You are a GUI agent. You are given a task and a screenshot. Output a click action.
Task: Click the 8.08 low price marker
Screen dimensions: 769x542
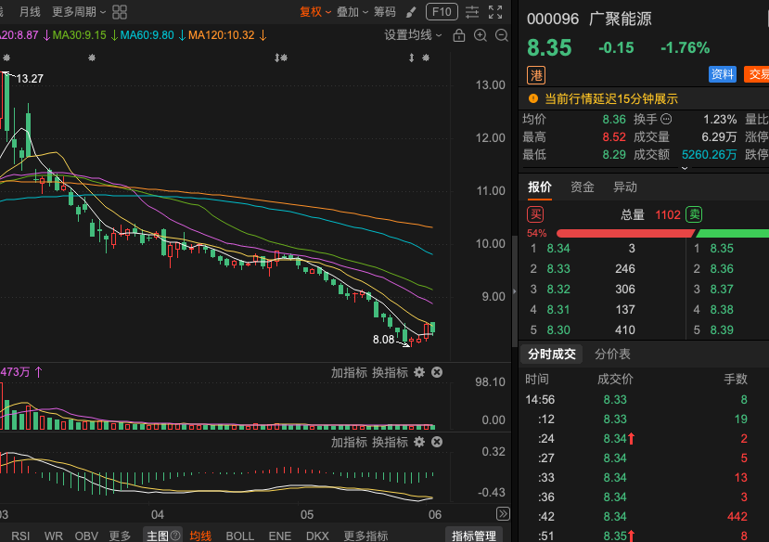[x=383, y=340]
